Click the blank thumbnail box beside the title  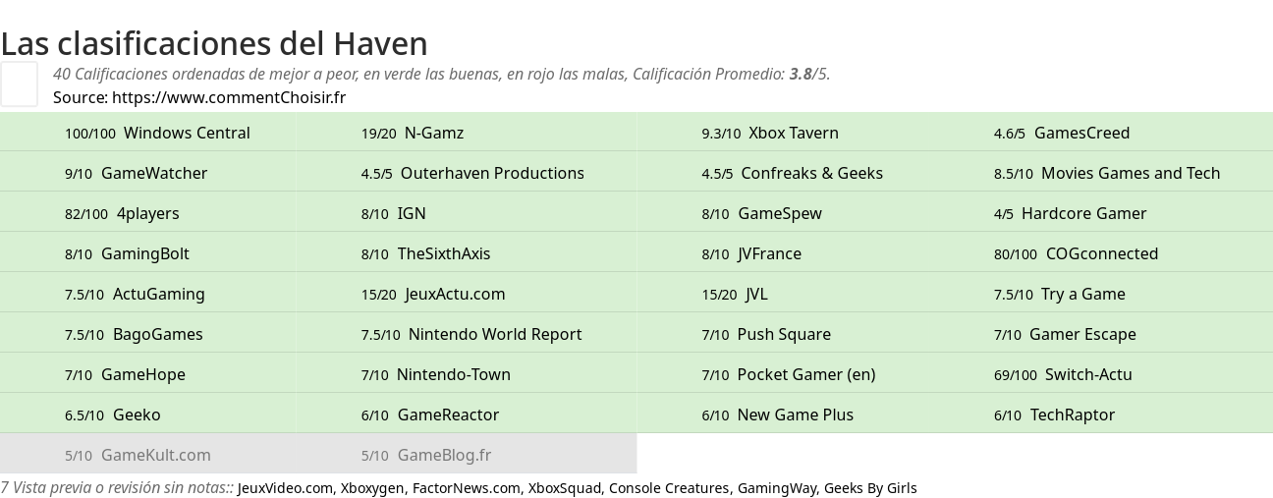[19, 83]
